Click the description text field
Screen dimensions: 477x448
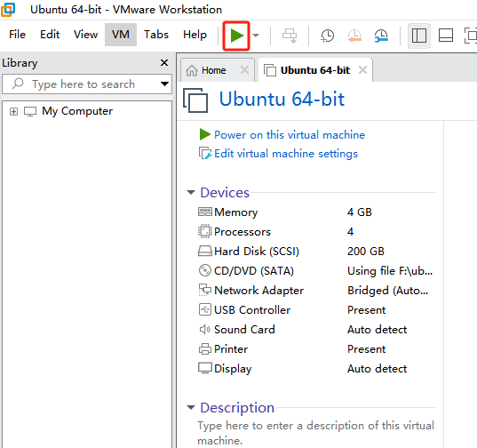pos(315,433)
